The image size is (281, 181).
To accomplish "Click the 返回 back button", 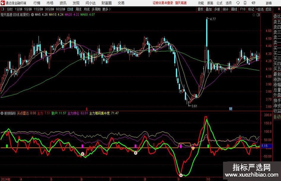I will click(x=268, y=9).
